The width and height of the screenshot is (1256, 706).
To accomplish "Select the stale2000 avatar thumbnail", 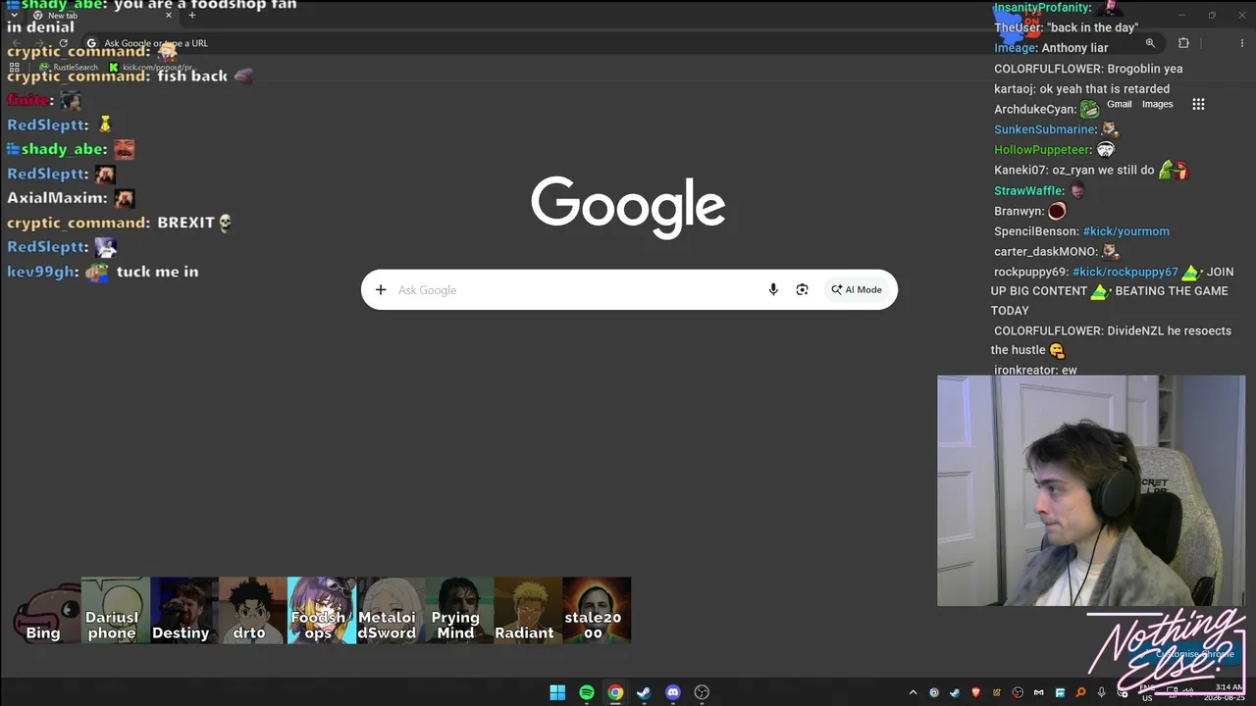I will [x=596, y=610].
